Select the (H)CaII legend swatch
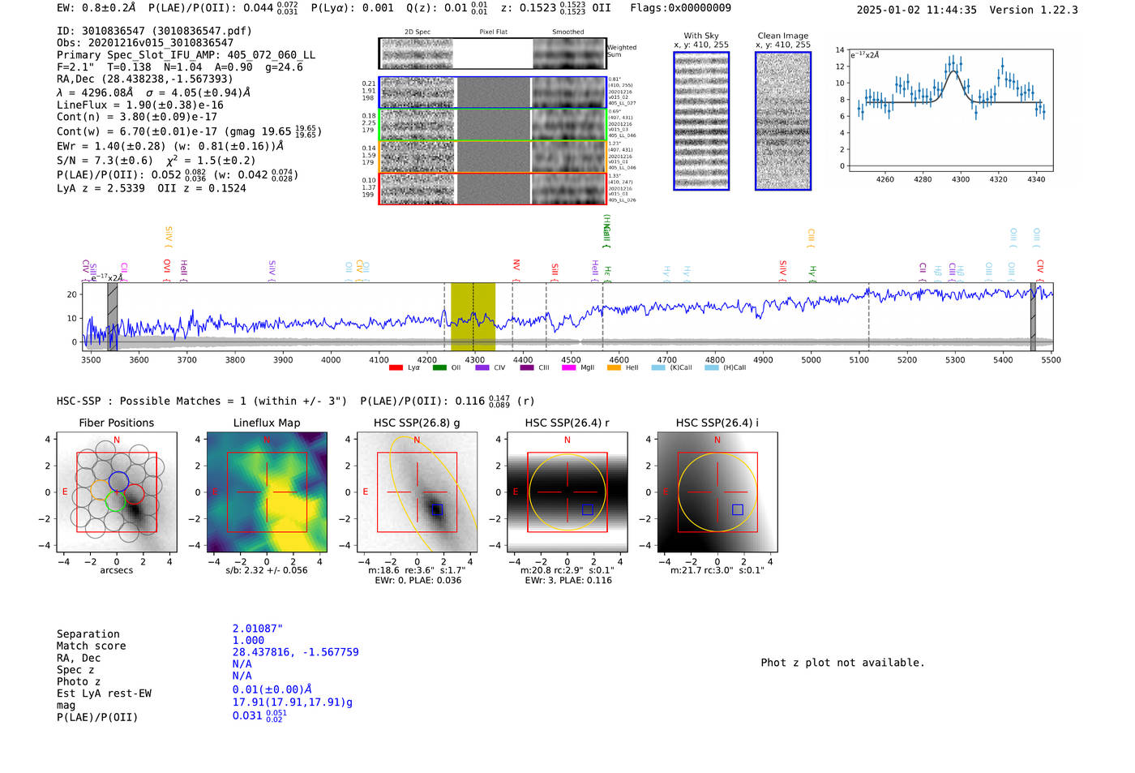 coord(712,367)
